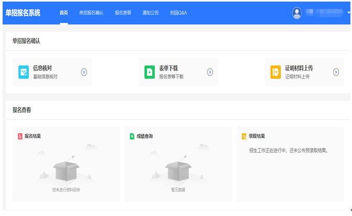352x216 pixels.
Task: Open the 单招报名确认 navigation tab
Action: tap(91, 13)
